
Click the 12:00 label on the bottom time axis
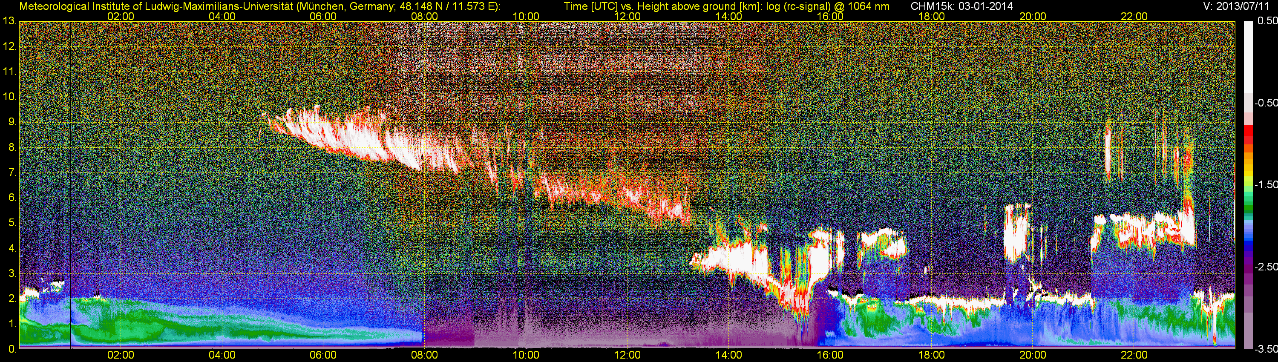click(627, 356)
